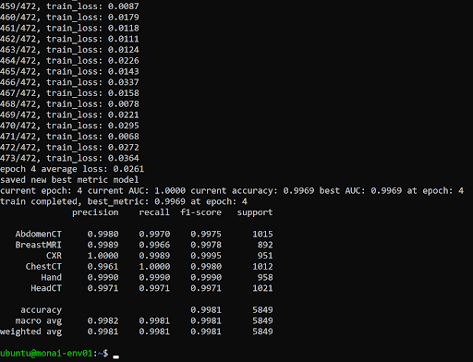Screen dimensions: 473x362
Task: Click the 'accuracy' row label
Action: click(42, 310)
